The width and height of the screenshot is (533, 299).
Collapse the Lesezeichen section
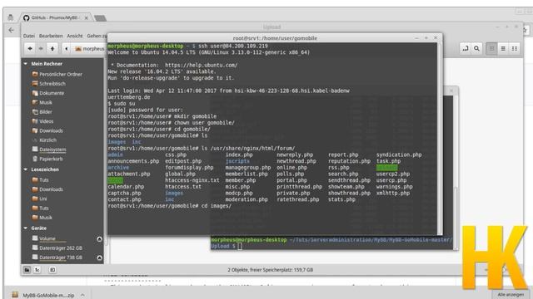pyautogui.click(x=26, y=169)
